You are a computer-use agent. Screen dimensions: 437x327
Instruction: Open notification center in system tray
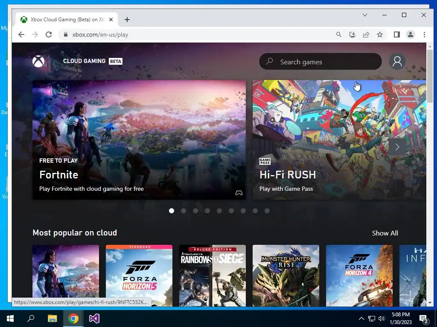[424, 318]
